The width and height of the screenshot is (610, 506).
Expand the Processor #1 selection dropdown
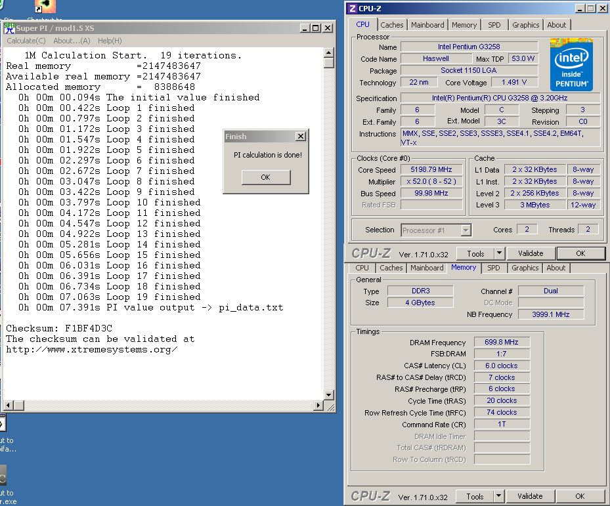click(x=466, y=230)
